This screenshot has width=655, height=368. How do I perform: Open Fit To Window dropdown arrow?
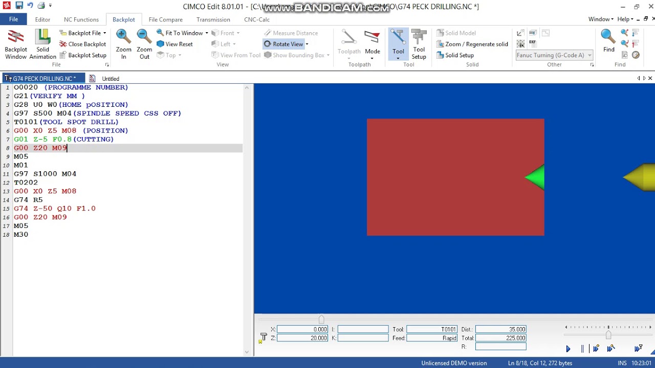tap(207, 33)
